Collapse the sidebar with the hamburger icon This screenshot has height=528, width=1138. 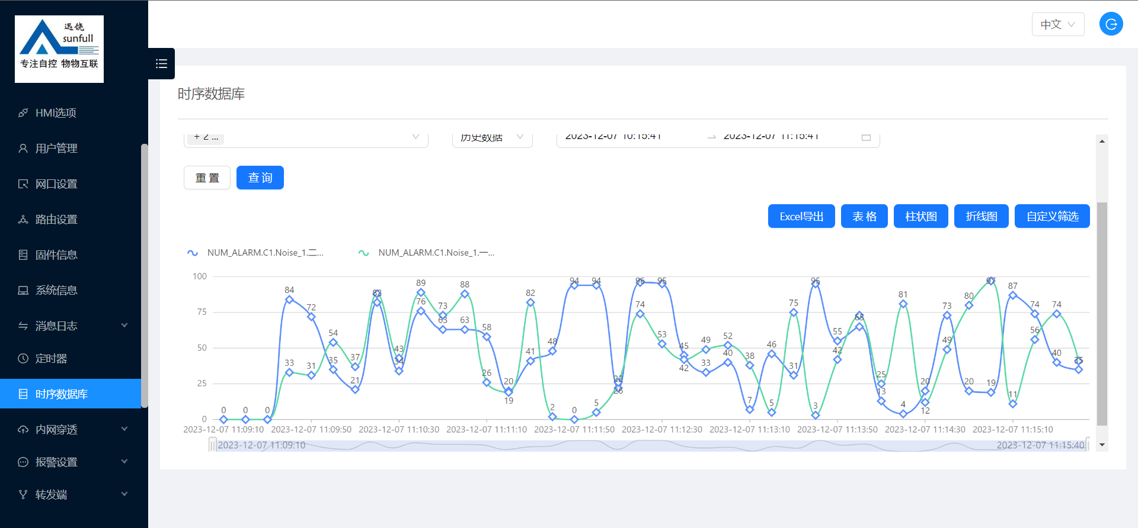pyautogui.click(x=161, y=64)
